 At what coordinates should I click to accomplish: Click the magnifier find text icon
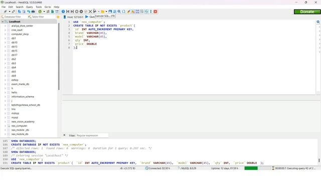coord(119,11)
